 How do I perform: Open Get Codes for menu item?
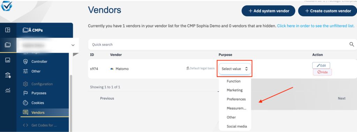(44, 125)
